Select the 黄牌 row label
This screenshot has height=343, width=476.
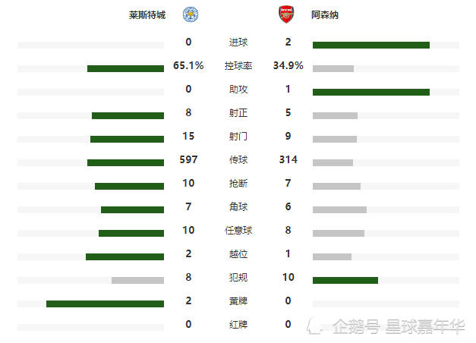tap(238, 301)
